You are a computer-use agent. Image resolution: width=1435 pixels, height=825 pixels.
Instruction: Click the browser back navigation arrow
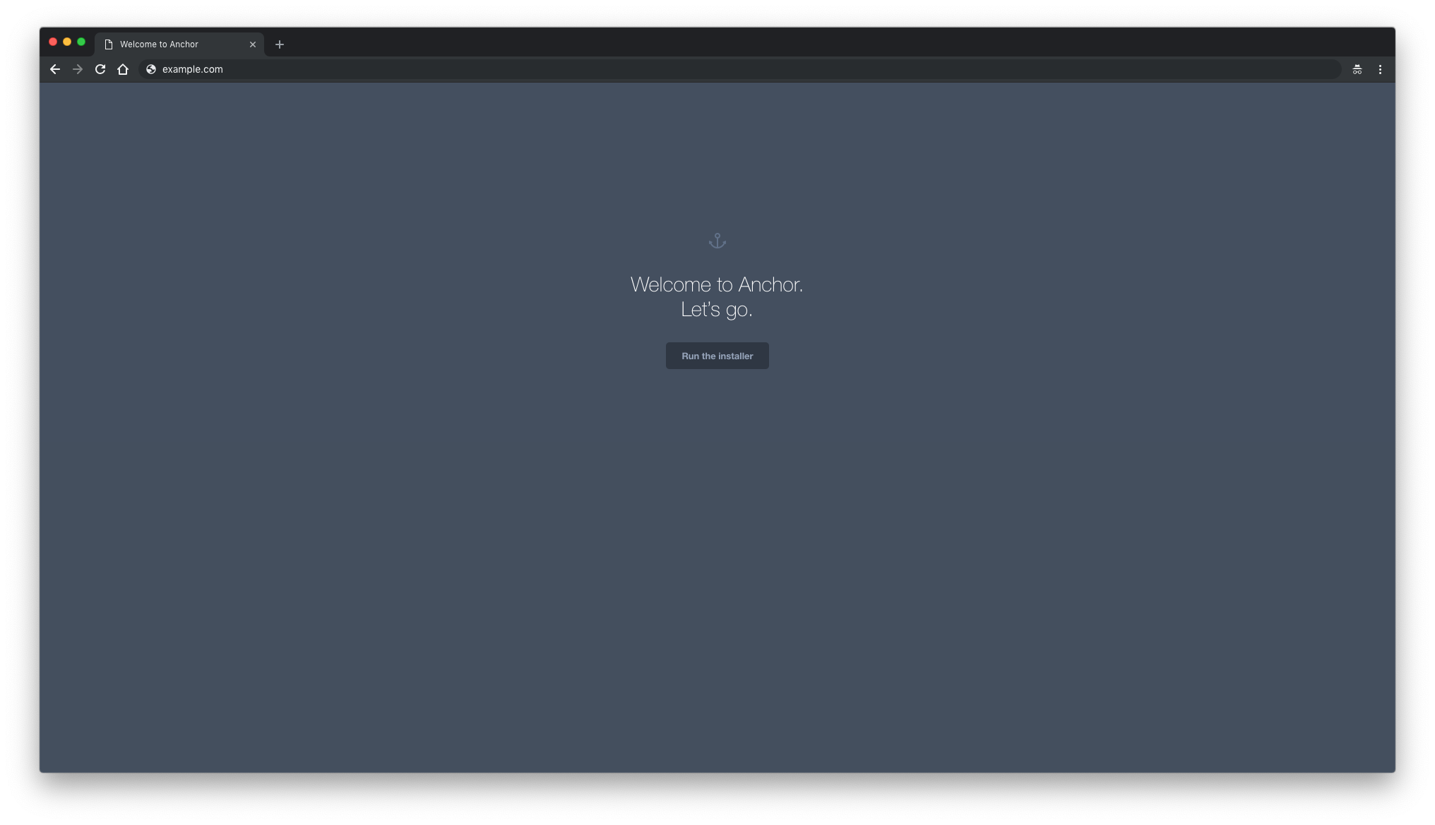click(x=56, y=69)
